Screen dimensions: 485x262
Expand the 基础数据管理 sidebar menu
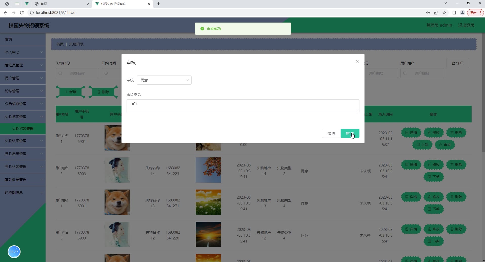(23, 180)
